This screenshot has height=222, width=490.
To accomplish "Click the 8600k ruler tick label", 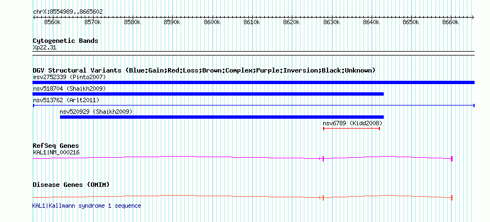I will coord(212,23).
